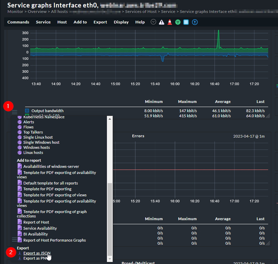Click the red traffic cone downtime icon
This screenshot has height=264, width=278.
(x=170, y=22)
